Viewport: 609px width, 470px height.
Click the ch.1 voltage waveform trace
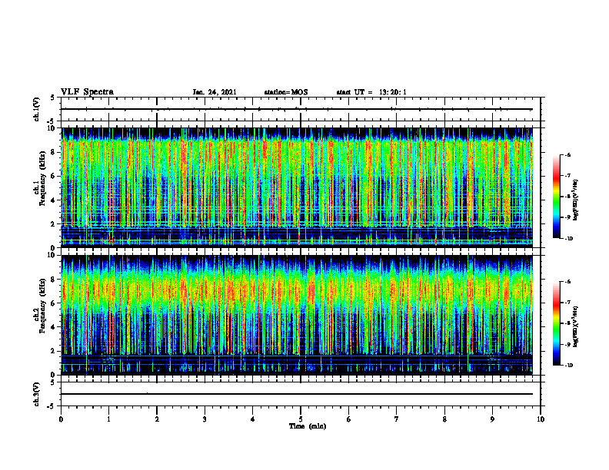pos(297,109)
